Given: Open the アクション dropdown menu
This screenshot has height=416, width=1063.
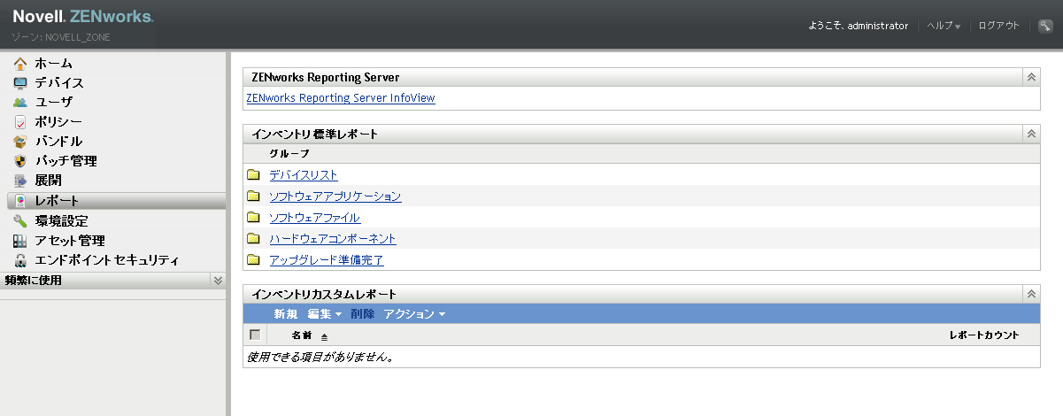Looking at the screenshot, I should 414,314.
